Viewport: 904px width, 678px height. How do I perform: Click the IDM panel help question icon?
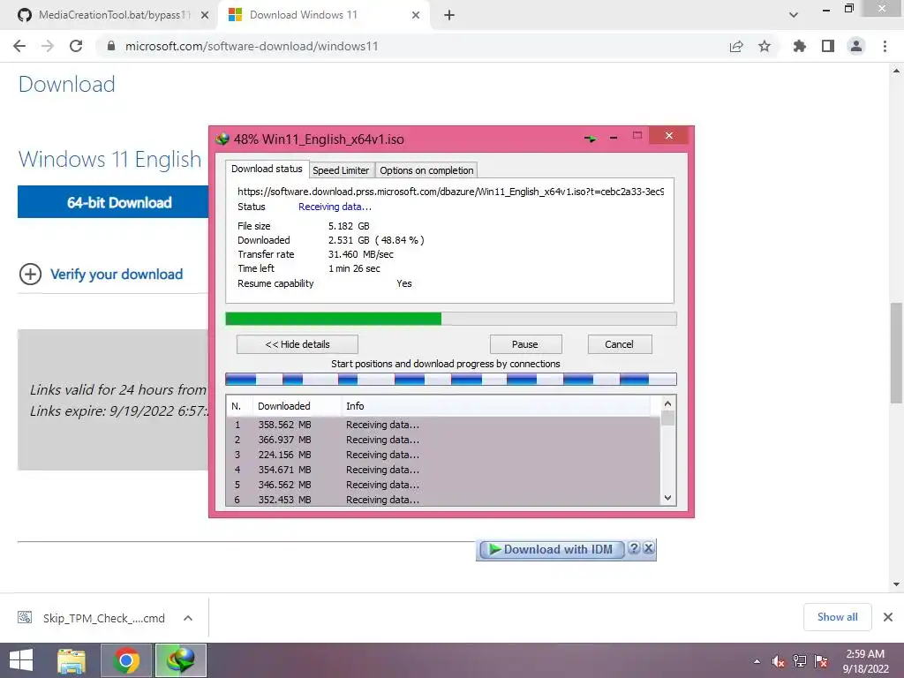(634, 547)
